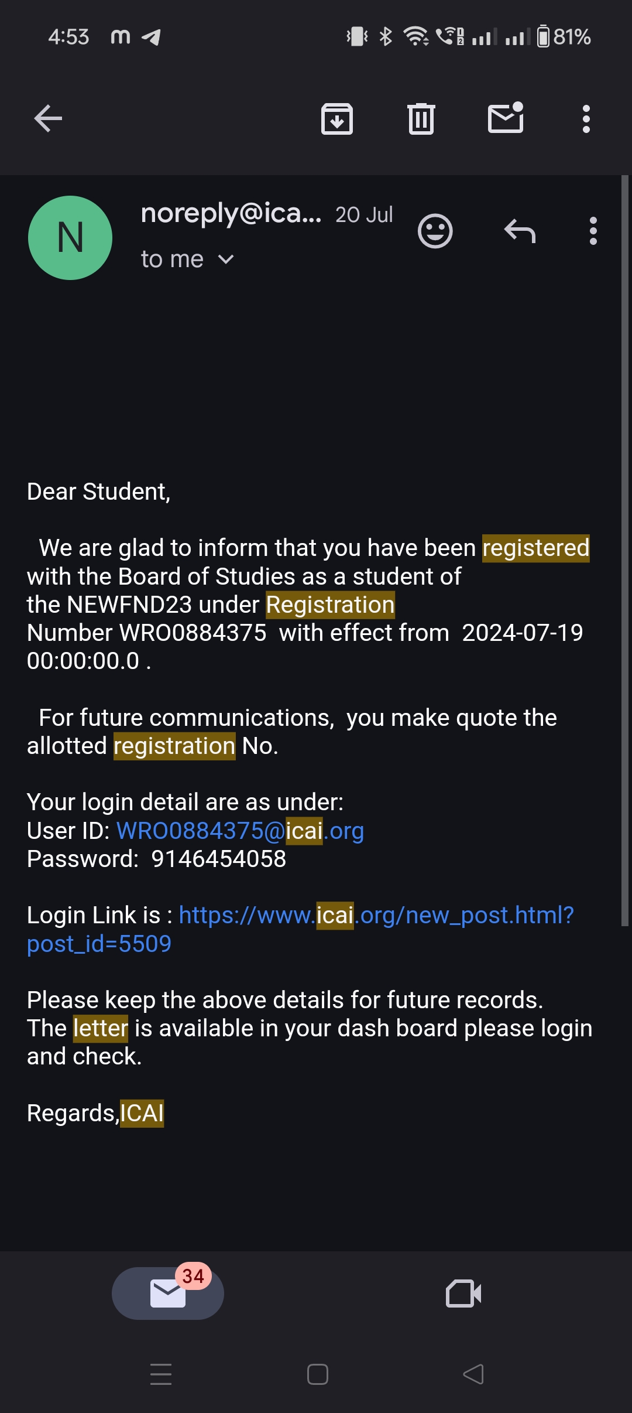Open the ICAI login link URL
The width and height of the screenshot is (632, 1413).
(376, 915)
